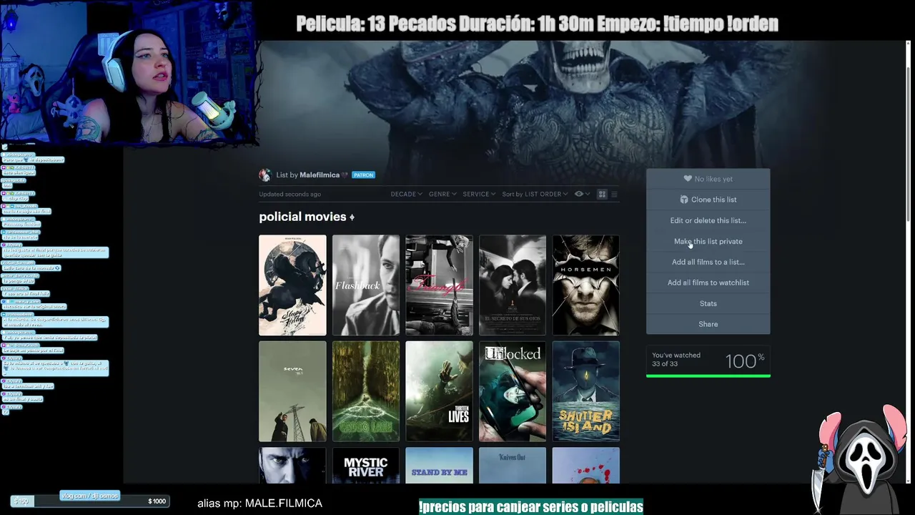Open the Triangle movie poster
This screenshot has width=915, height=515.
pyautogui.click(x=439, y=285)
